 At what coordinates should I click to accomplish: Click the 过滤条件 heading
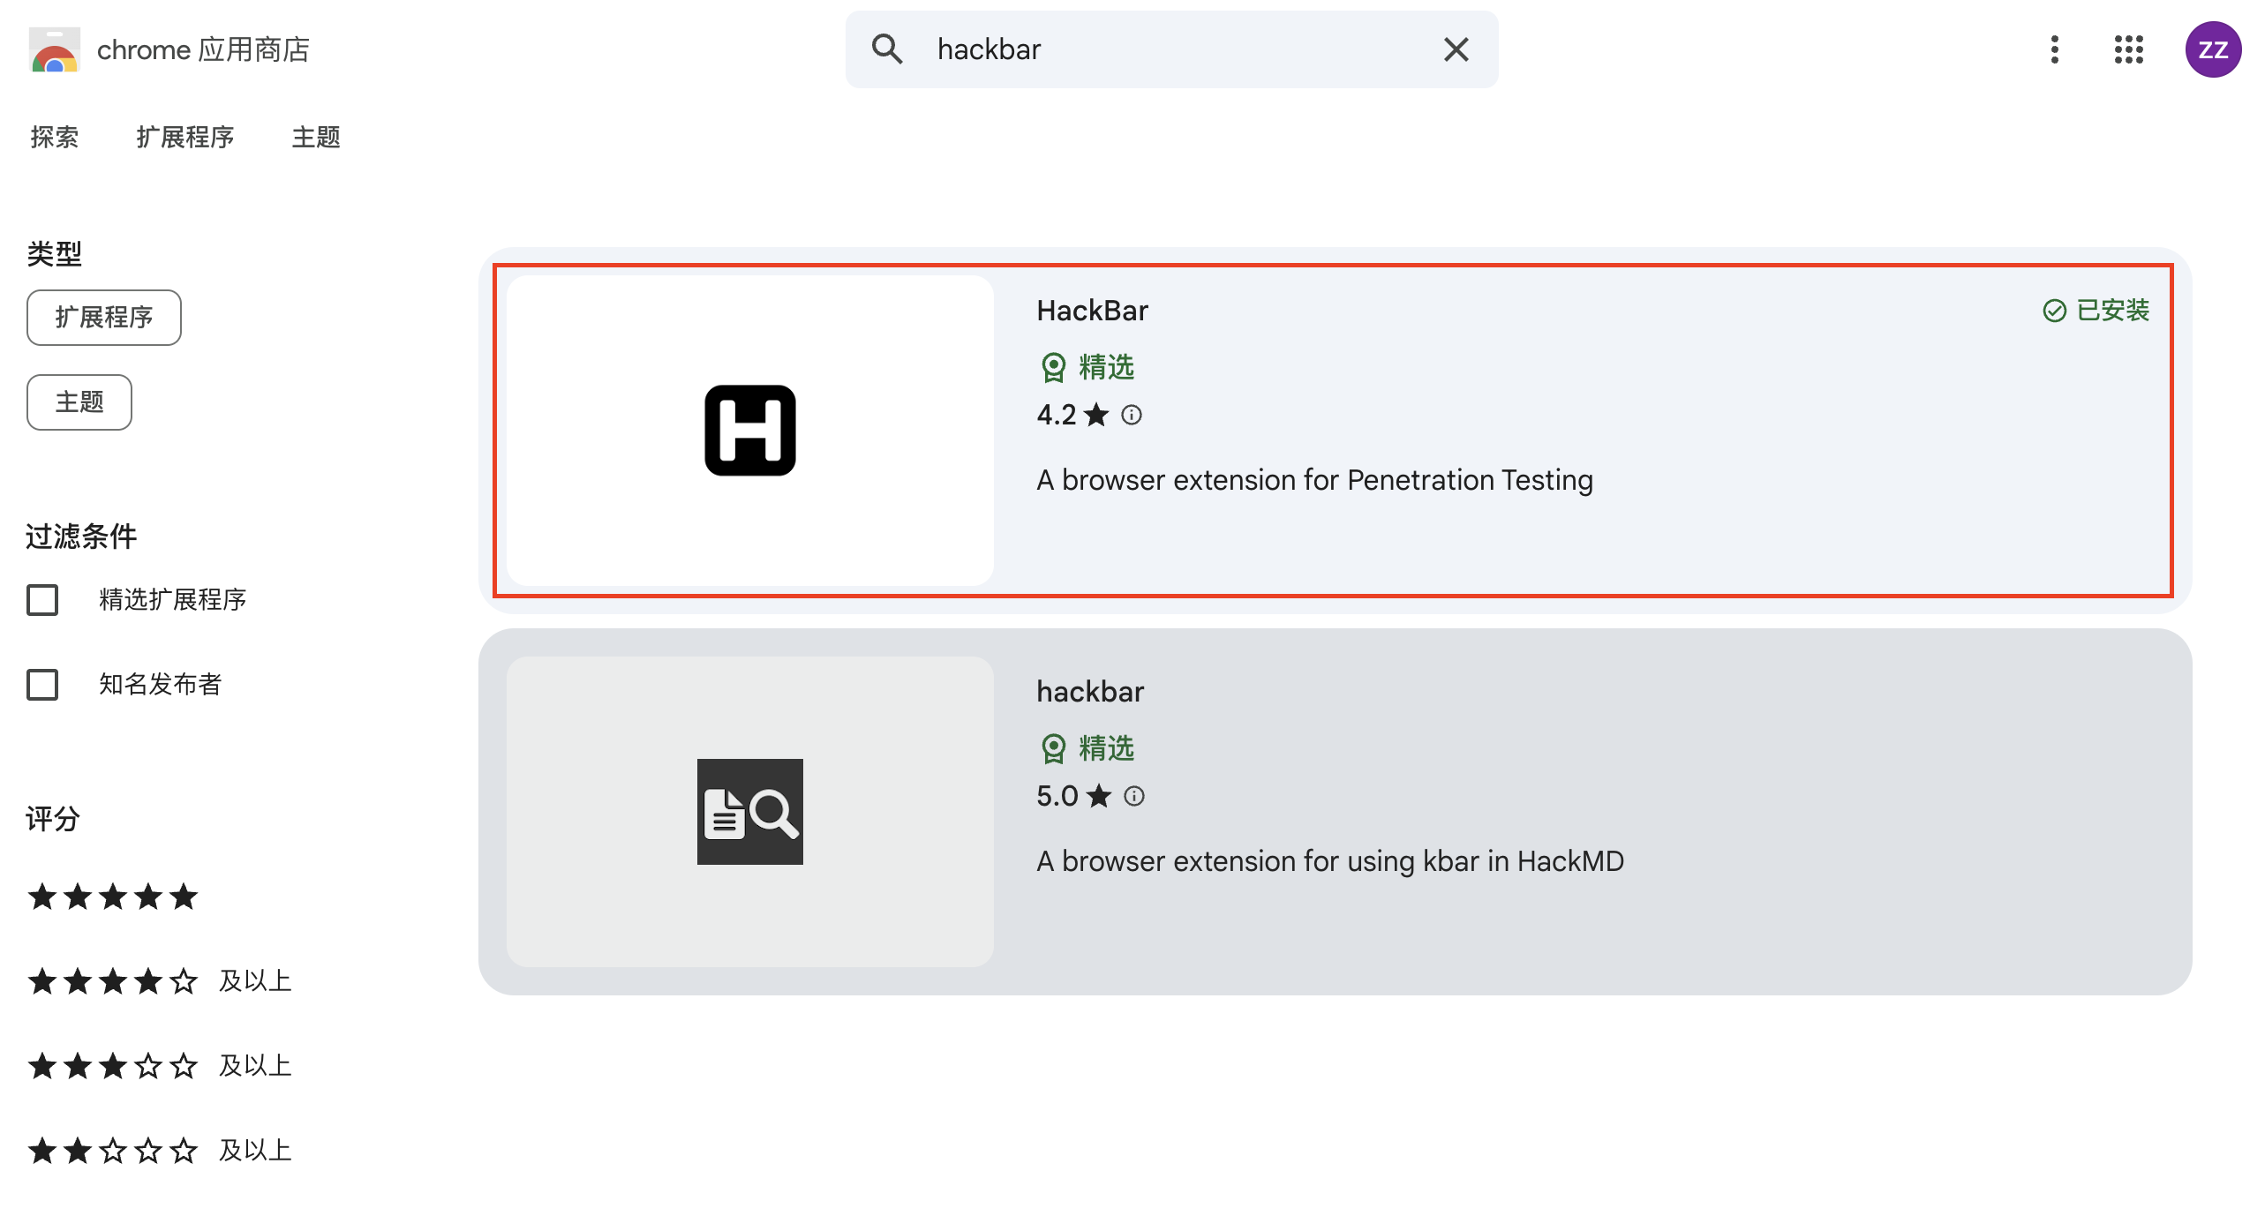(81, 537)
